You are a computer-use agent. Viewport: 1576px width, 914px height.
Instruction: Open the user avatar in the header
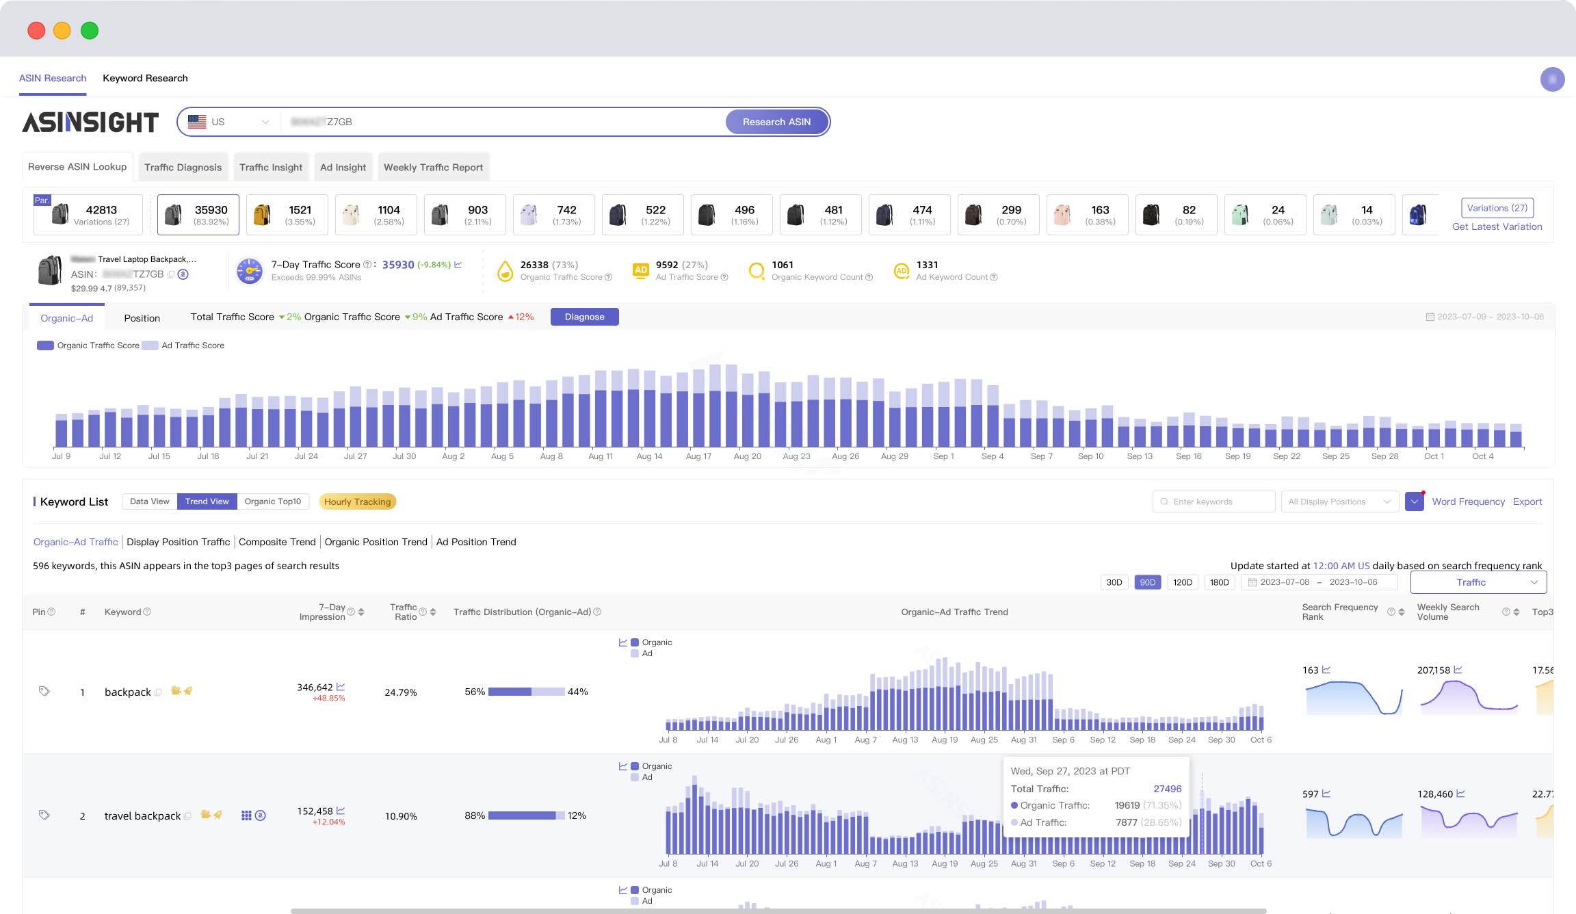[x=1552, y=79]
